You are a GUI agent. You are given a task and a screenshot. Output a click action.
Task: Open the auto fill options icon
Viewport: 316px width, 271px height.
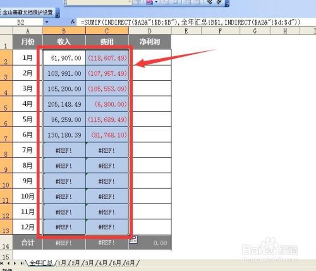(133, 239)
